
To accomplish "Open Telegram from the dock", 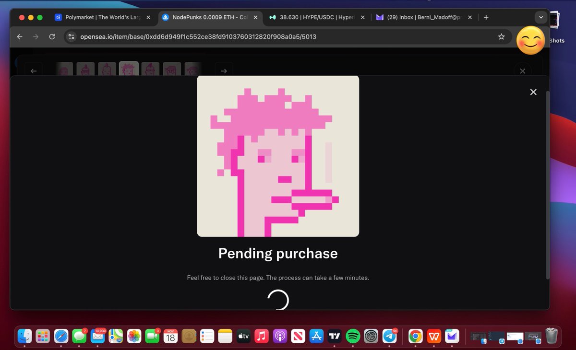I will [x=389, y=337].
